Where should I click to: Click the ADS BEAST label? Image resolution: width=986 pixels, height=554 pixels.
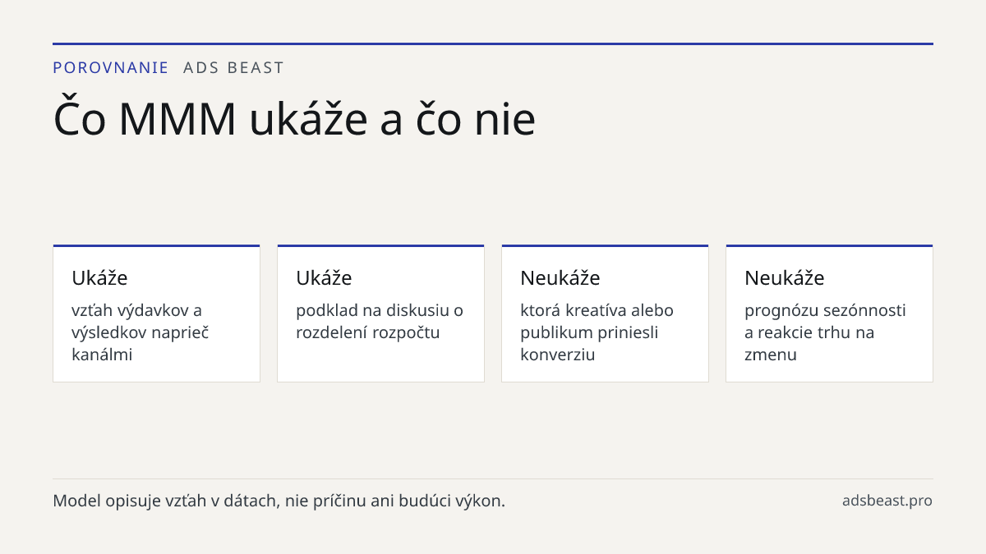pyautogui.click(x=233, y=68)
